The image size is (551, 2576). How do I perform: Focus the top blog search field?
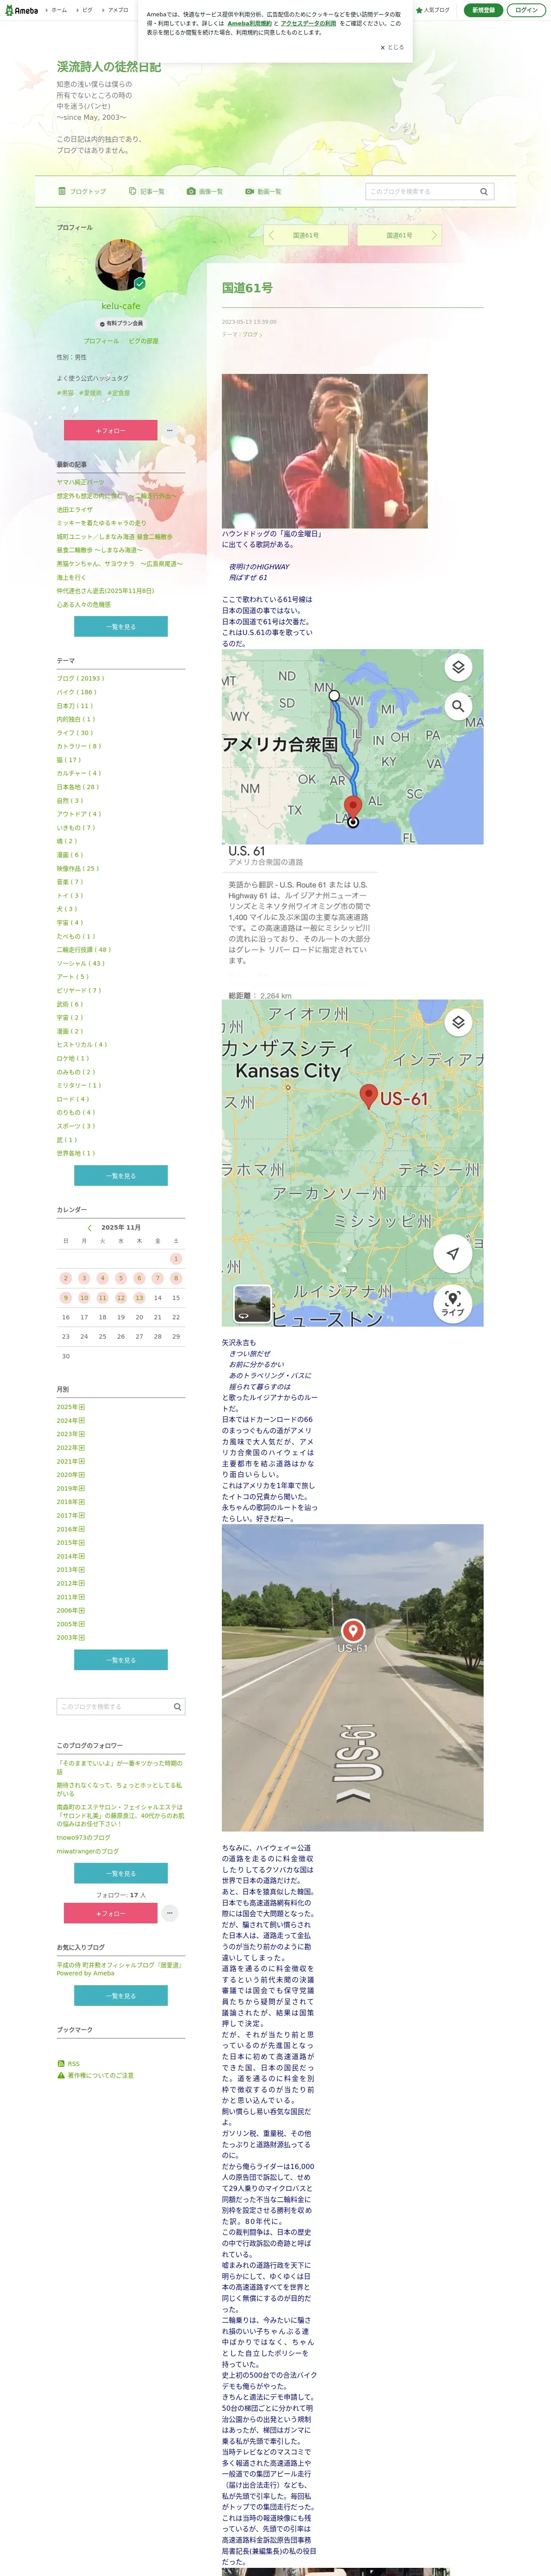coord(421,191)
